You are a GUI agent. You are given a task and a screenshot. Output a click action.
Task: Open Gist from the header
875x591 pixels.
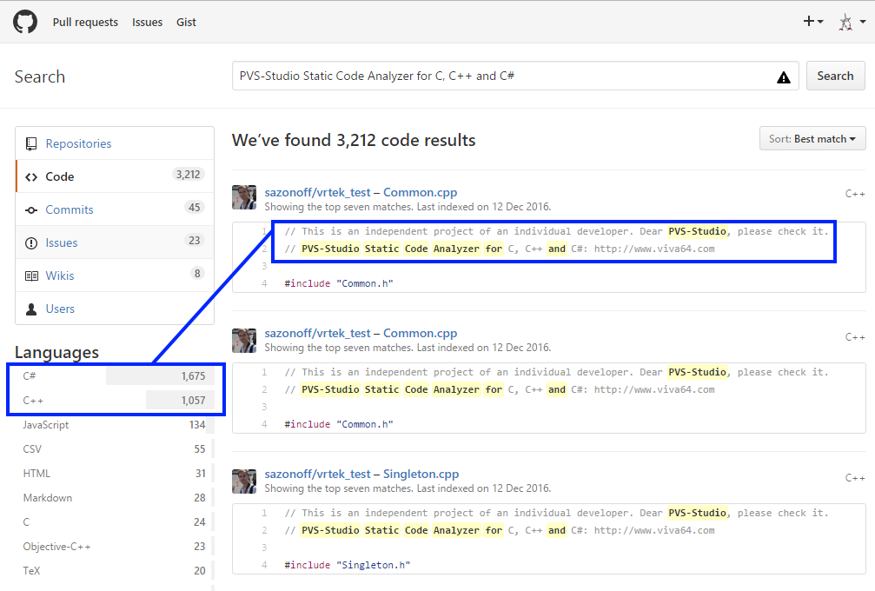[x=187, y=23]
